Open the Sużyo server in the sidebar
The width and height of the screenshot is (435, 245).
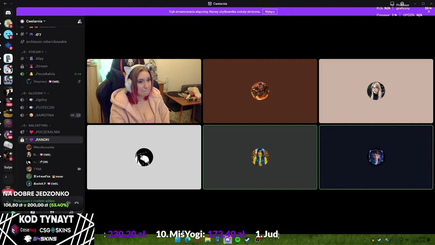pos(8,167)
